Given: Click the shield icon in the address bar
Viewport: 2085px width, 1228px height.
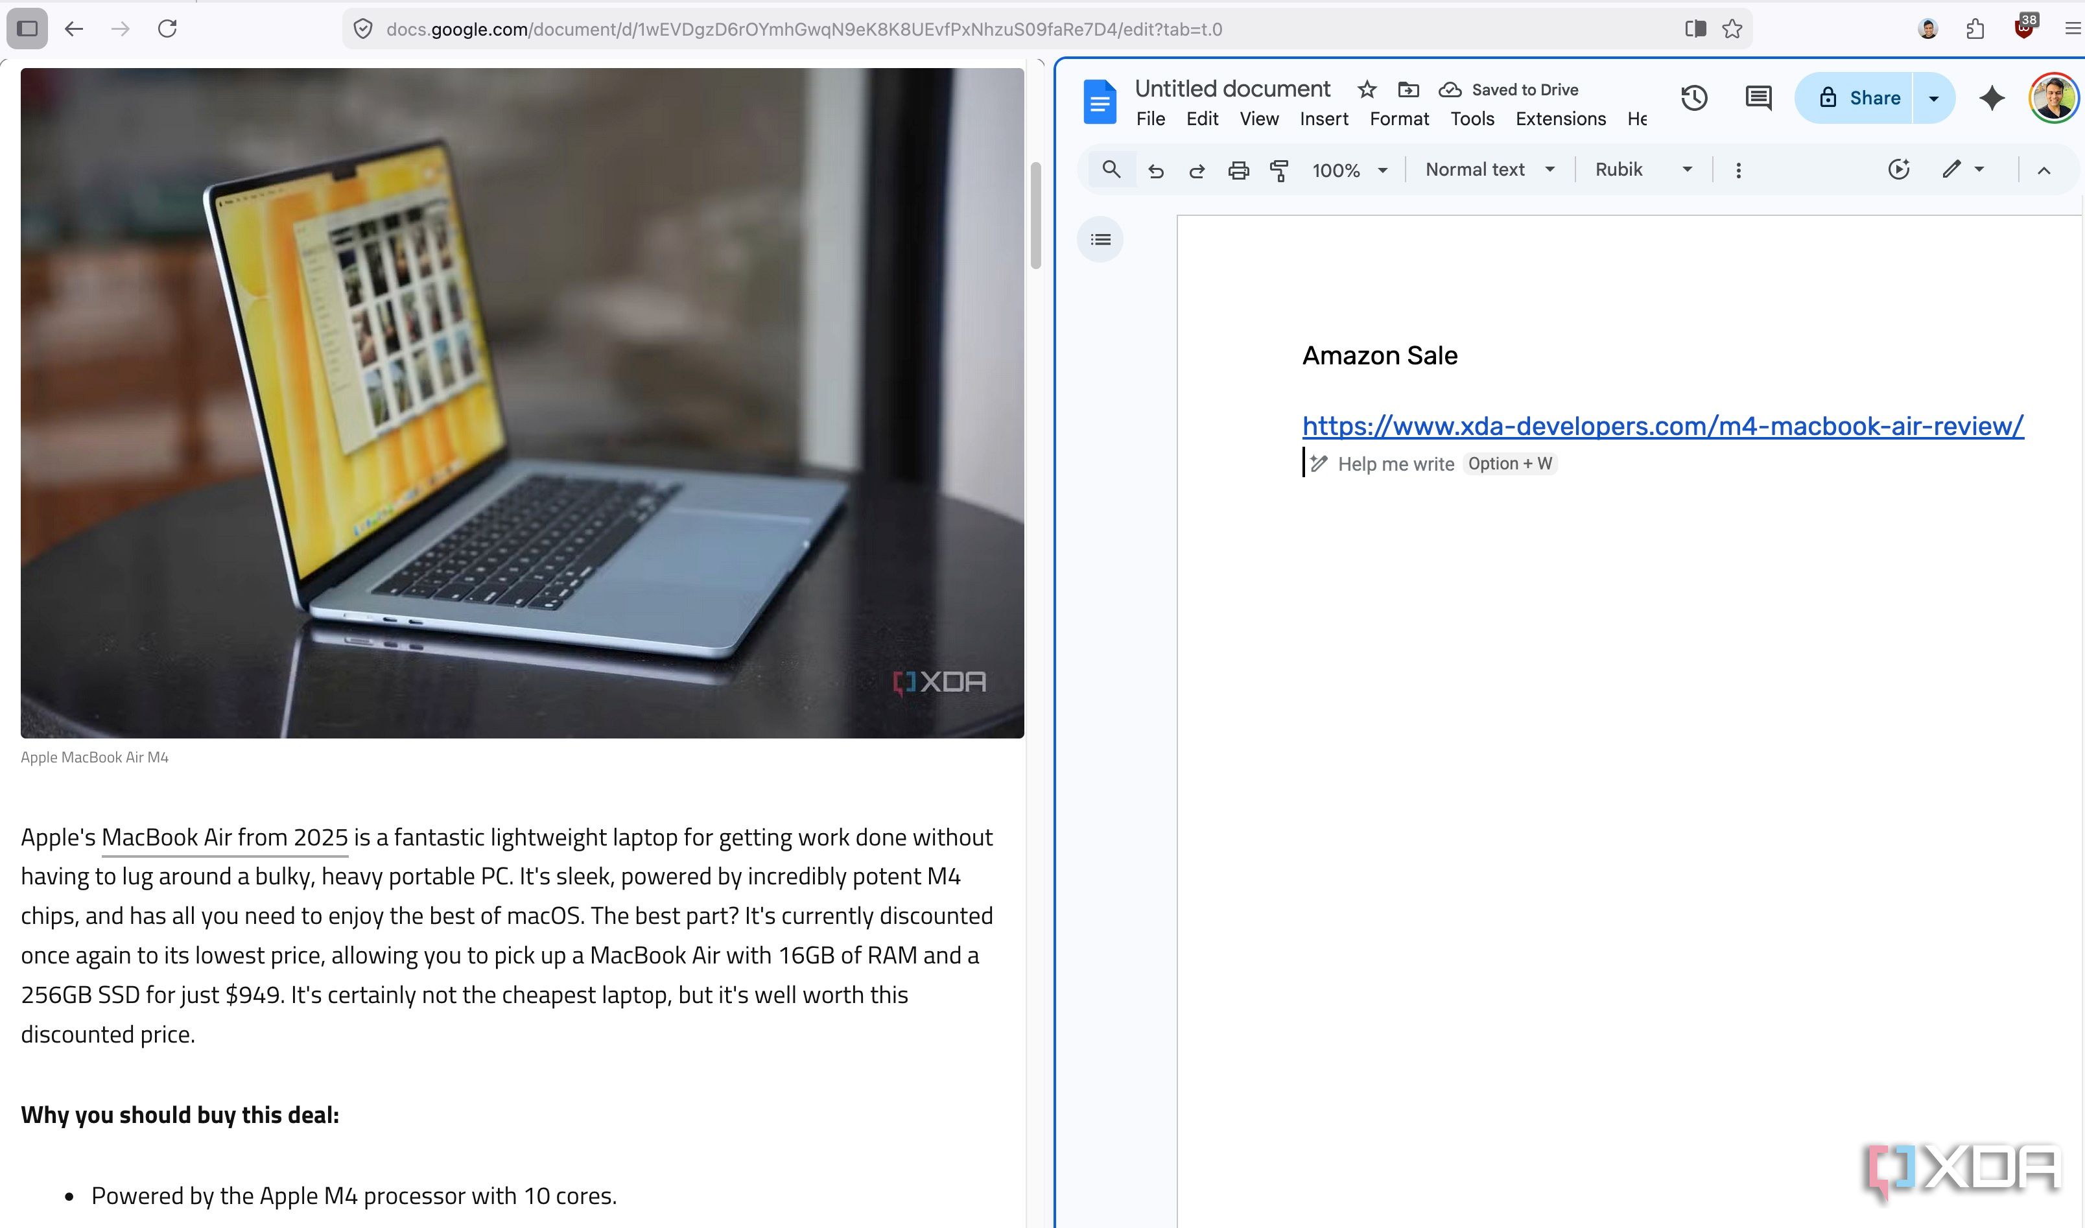Looking at the screenshot, I should (362, 29).
